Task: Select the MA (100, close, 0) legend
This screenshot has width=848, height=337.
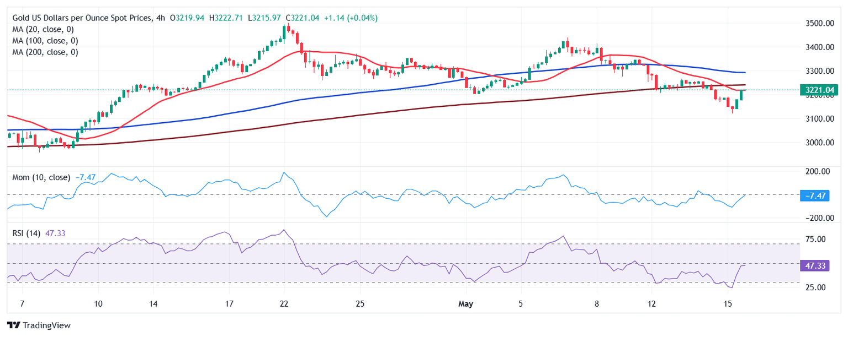Action: (45, 41)
